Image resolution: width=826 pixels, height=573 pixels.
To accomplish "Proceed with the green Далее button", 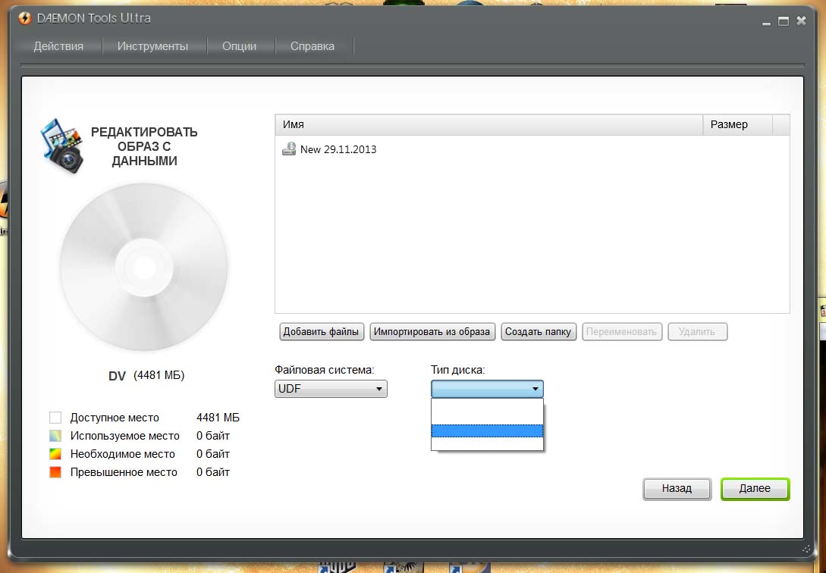I will [755, 489].
